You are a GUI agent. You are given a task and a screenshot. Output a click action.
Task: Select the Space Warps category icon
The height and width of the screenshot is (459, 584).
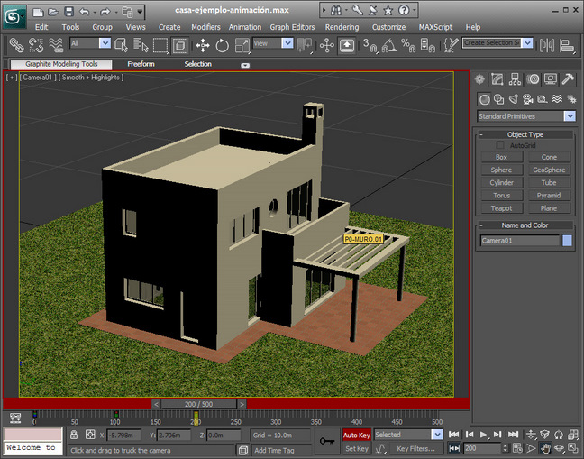(556, 99)
